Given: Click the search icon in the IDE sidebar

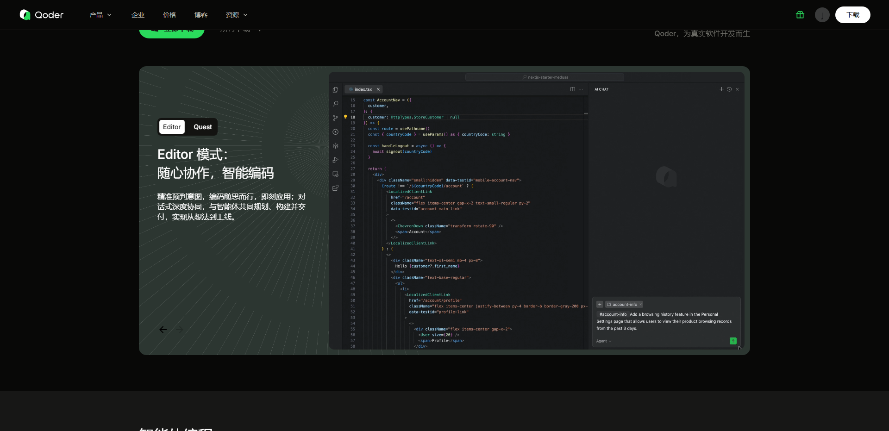Looking at the screenshot, I should (x=335, y=104).
